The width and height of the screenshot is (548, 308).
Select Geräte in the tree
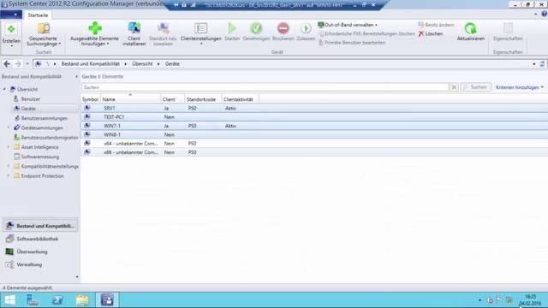(x=28, y=109)
